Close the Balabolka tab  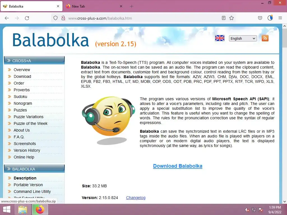point(58,6)
